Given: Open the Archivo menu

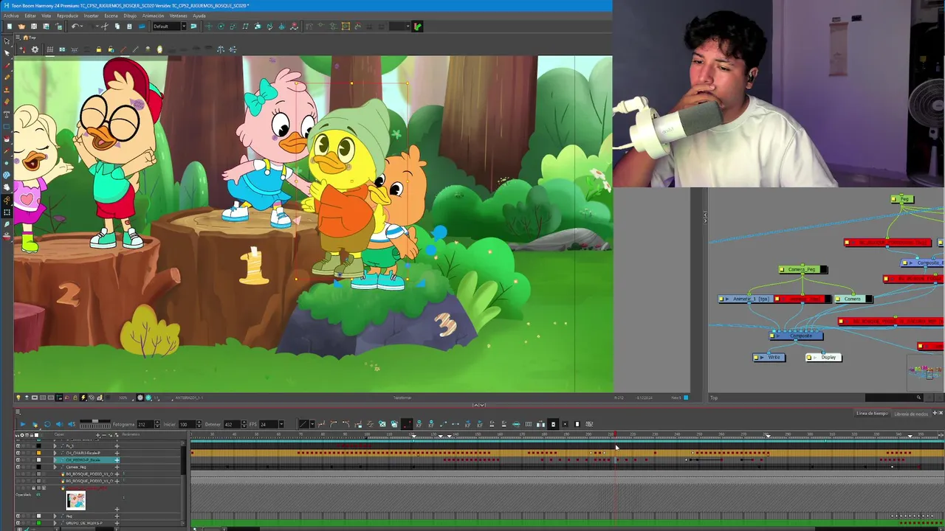Looking at the screenshot, I should pyautogui.click(x=11, y=15).
